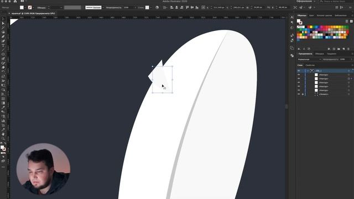
Task: Select the Shape Builder tool
Action: click(x=3, y=90)
